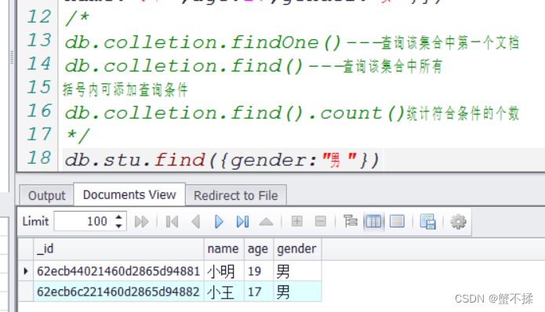
Task: Switch to tree view mode icon
Action: click(350, 221)
